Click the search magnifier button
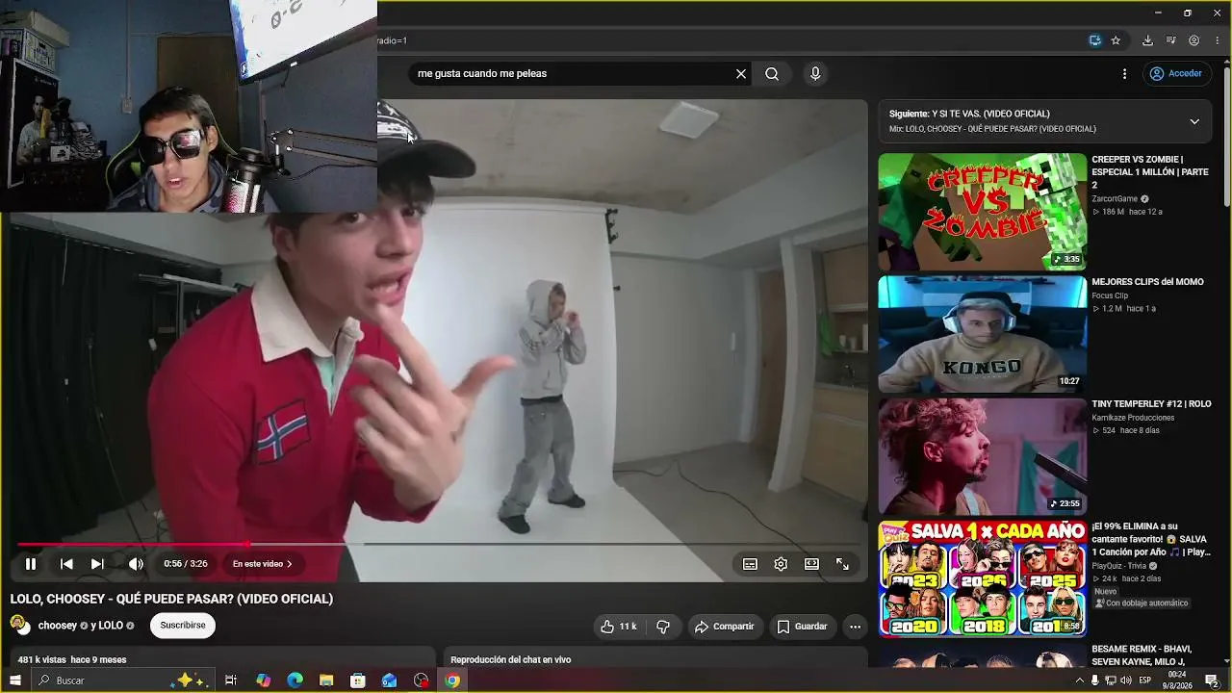 [772, 74]
